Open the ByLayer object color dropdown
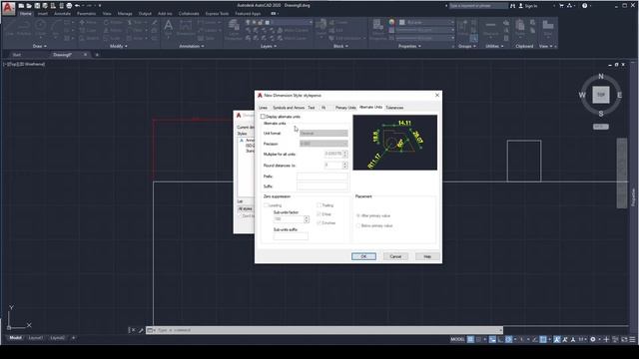This screenshot has width=639, height=359. pyautogui.click(x=426, y=22)
